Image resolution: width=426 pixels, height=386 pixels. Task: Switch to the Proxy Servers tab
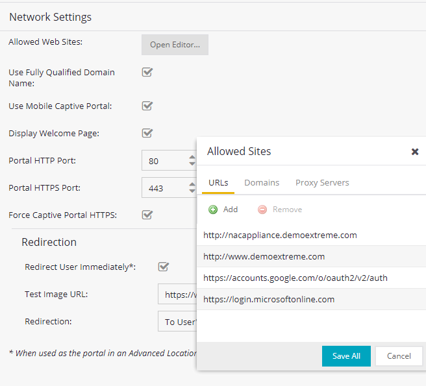322,183
